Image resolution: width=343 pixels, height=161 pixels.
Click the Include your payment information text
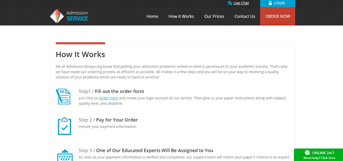pyautogui.click(x=108, y=126)
